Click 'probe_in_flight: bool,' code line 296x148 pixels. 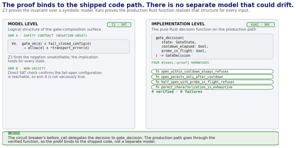pos(184,51)
